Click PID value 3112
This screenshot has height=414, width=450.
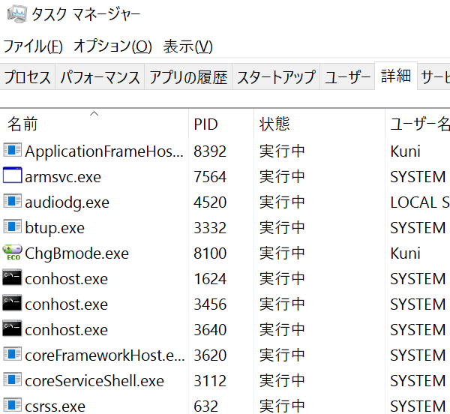point(210,381)
